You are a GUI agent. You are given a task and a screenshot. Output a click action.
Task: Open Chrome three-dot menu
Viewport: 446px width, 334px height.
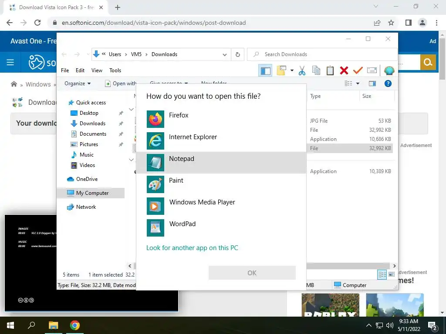(x=436, y=23)
